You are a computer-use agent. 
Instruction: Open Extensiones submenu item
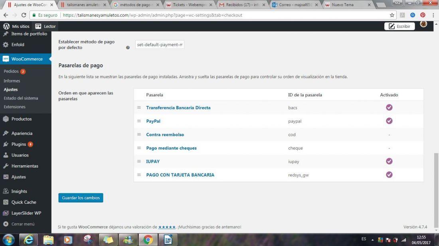pos(14,107)
